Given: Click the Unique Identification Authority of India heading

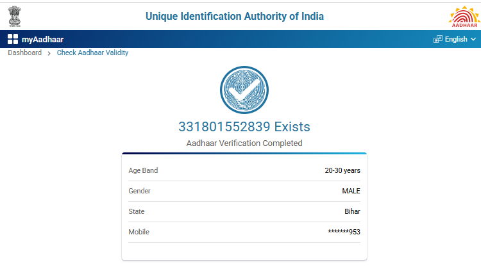Looking at the screenshot, I should pyautogui.click(x=235, y=16).
